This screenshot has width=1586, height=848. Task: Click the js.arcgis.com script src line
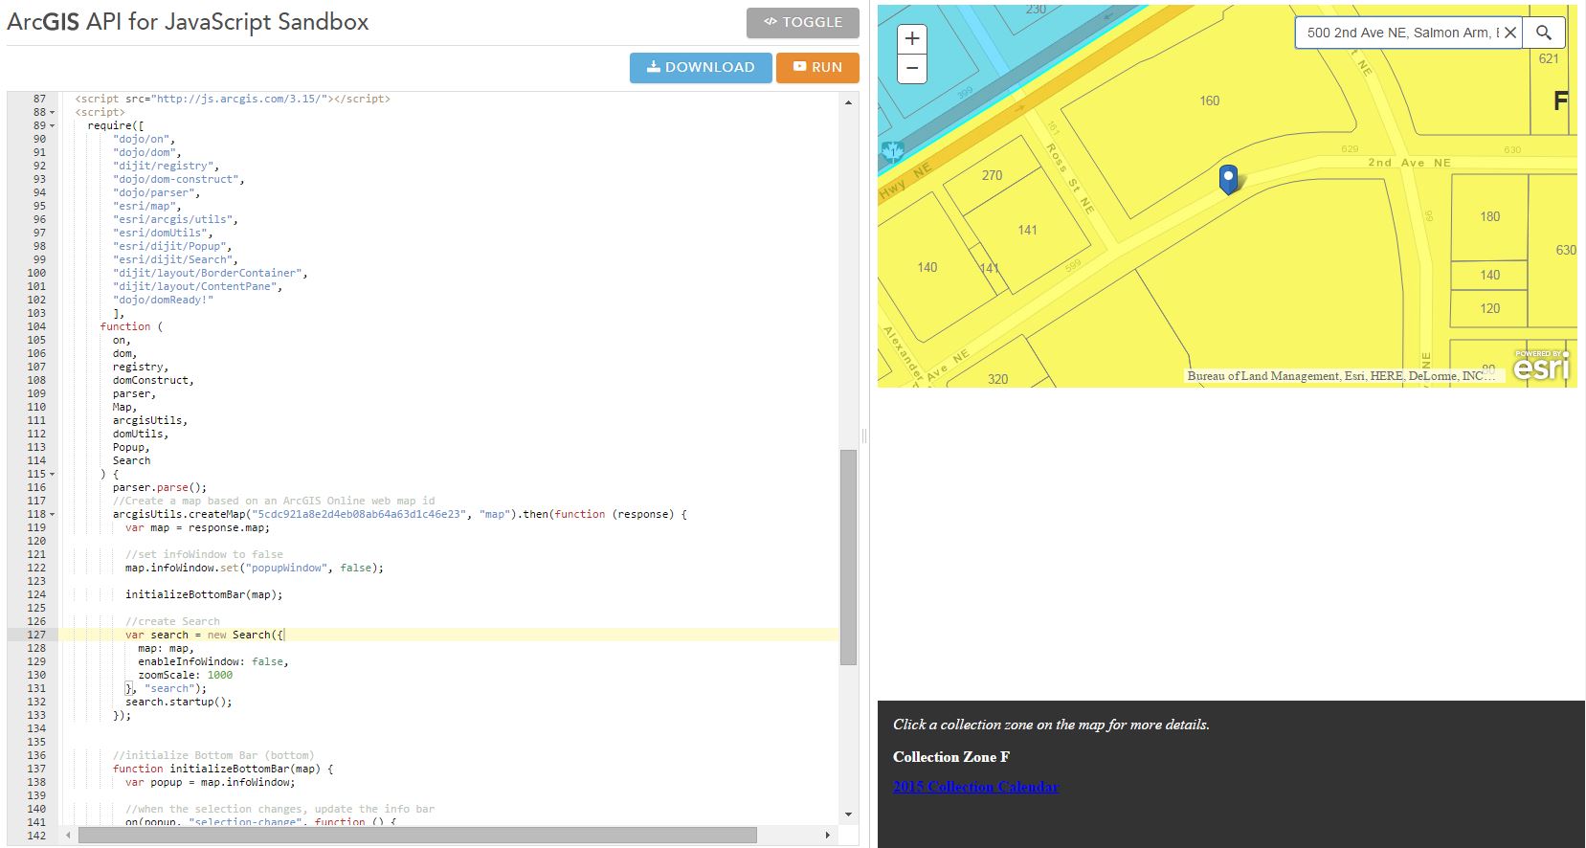click(x=233, y=99)
